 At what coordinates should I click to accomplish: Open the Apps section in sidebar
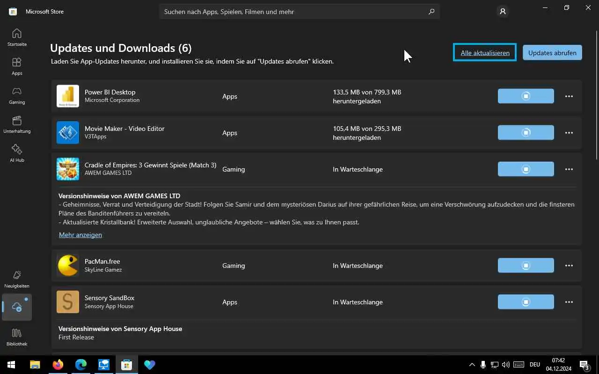[x=17, y=66]
